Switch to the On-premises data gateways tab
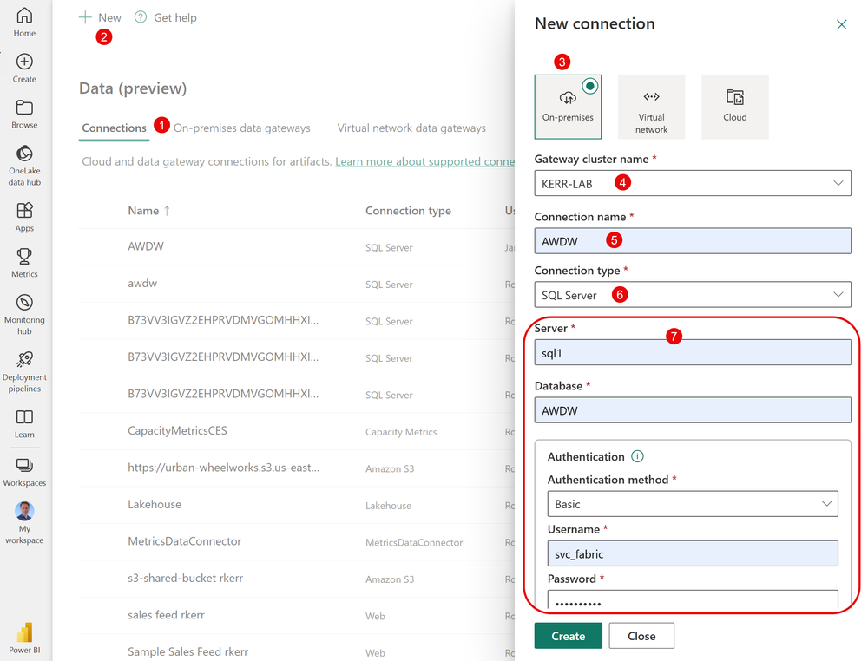This screenshot has height=661, width=868. pos(242,128)
